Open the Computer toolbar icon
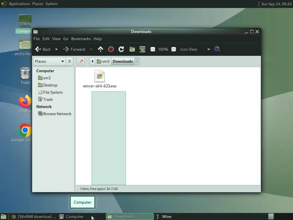The image size is (293, 220). [x=142, y=49]
